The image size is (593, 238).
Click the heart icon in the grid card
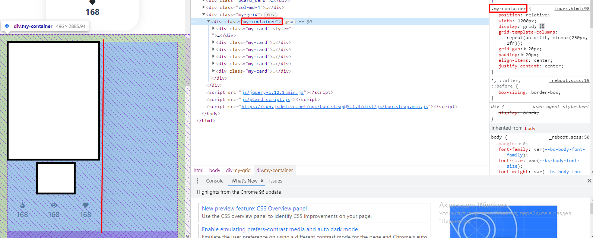pos(85,205)
